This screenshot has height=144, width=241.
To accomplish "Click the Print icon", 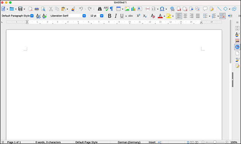I will [x=37, y=9].
